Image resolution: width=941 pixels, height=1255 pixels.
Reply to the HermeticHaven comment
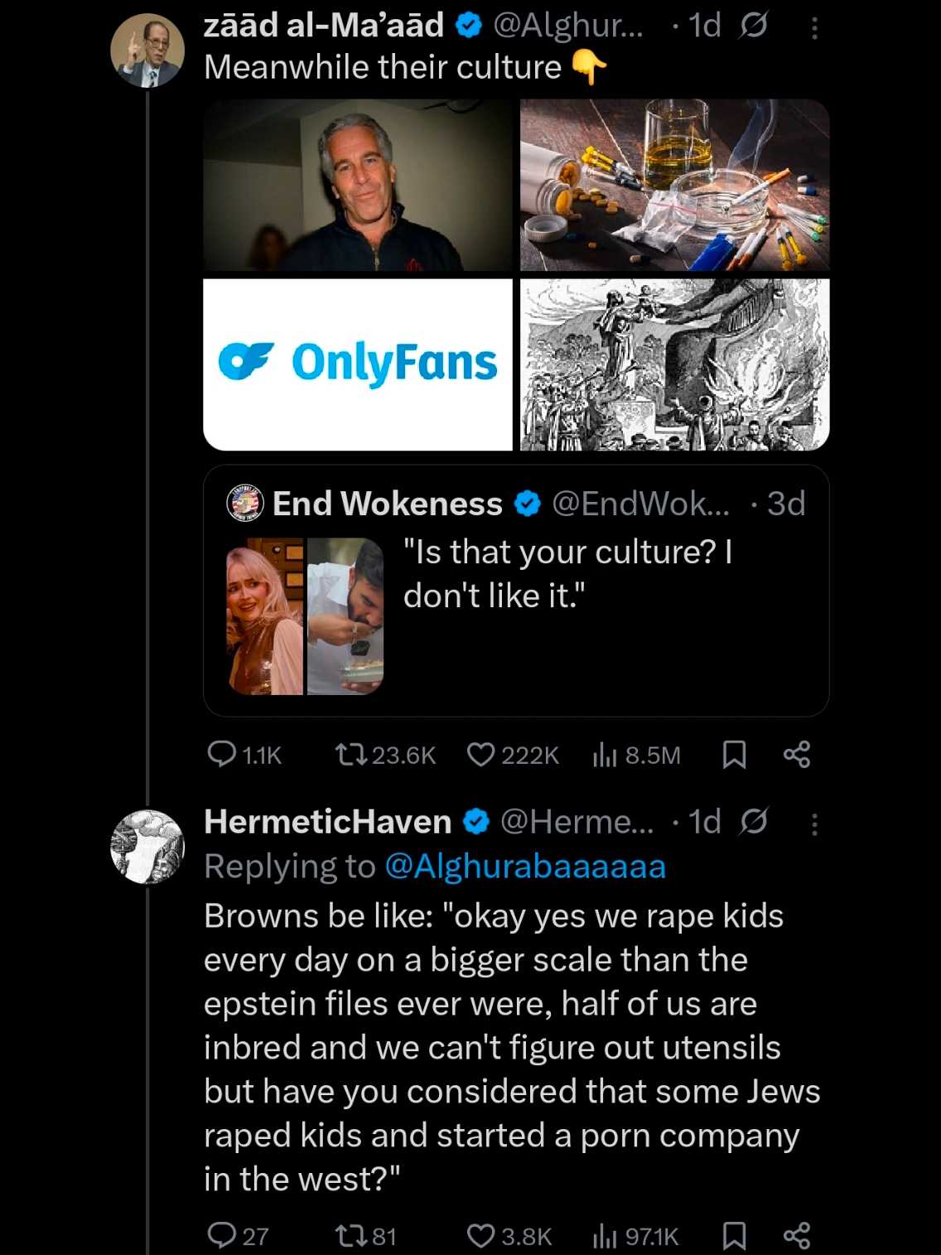[x=221, y=1235]
